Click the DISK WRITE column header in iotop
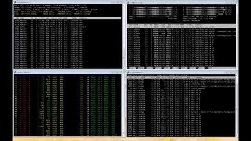The height and width of the screenshot is (141, 251). [x=167, y=78]
